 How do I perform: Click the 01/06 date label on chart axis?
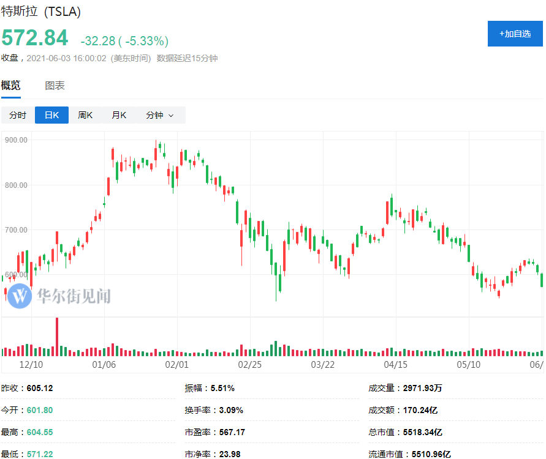click(x=104, y=365)
